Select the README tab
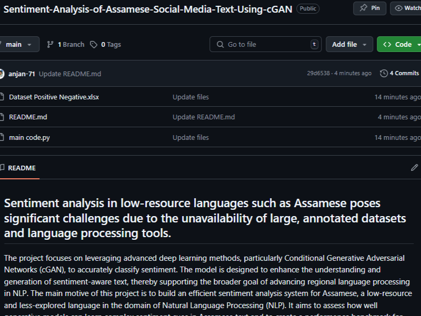This screenshot has width=421, height=316. (19, 168)
